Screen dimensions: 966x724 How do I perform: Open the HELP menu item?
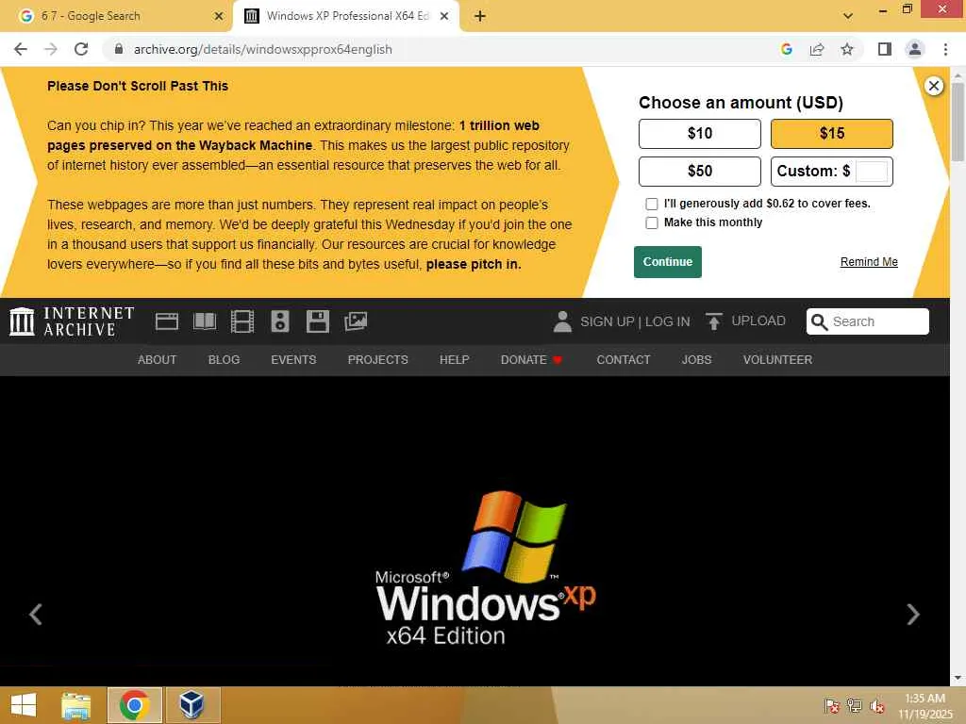(454, 359)
